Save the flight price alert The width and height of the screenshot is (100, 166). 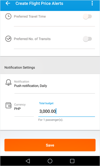[x=50, y=145]
